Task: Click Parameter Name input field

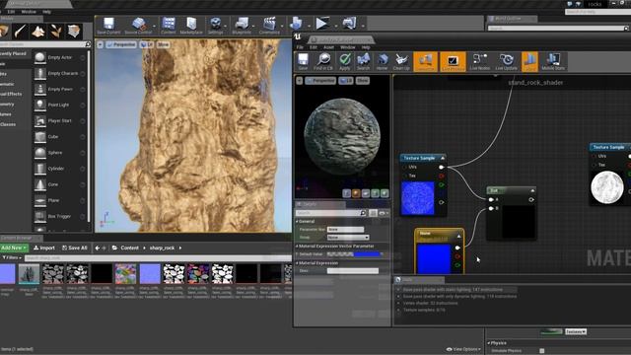Action: point(345,230)
